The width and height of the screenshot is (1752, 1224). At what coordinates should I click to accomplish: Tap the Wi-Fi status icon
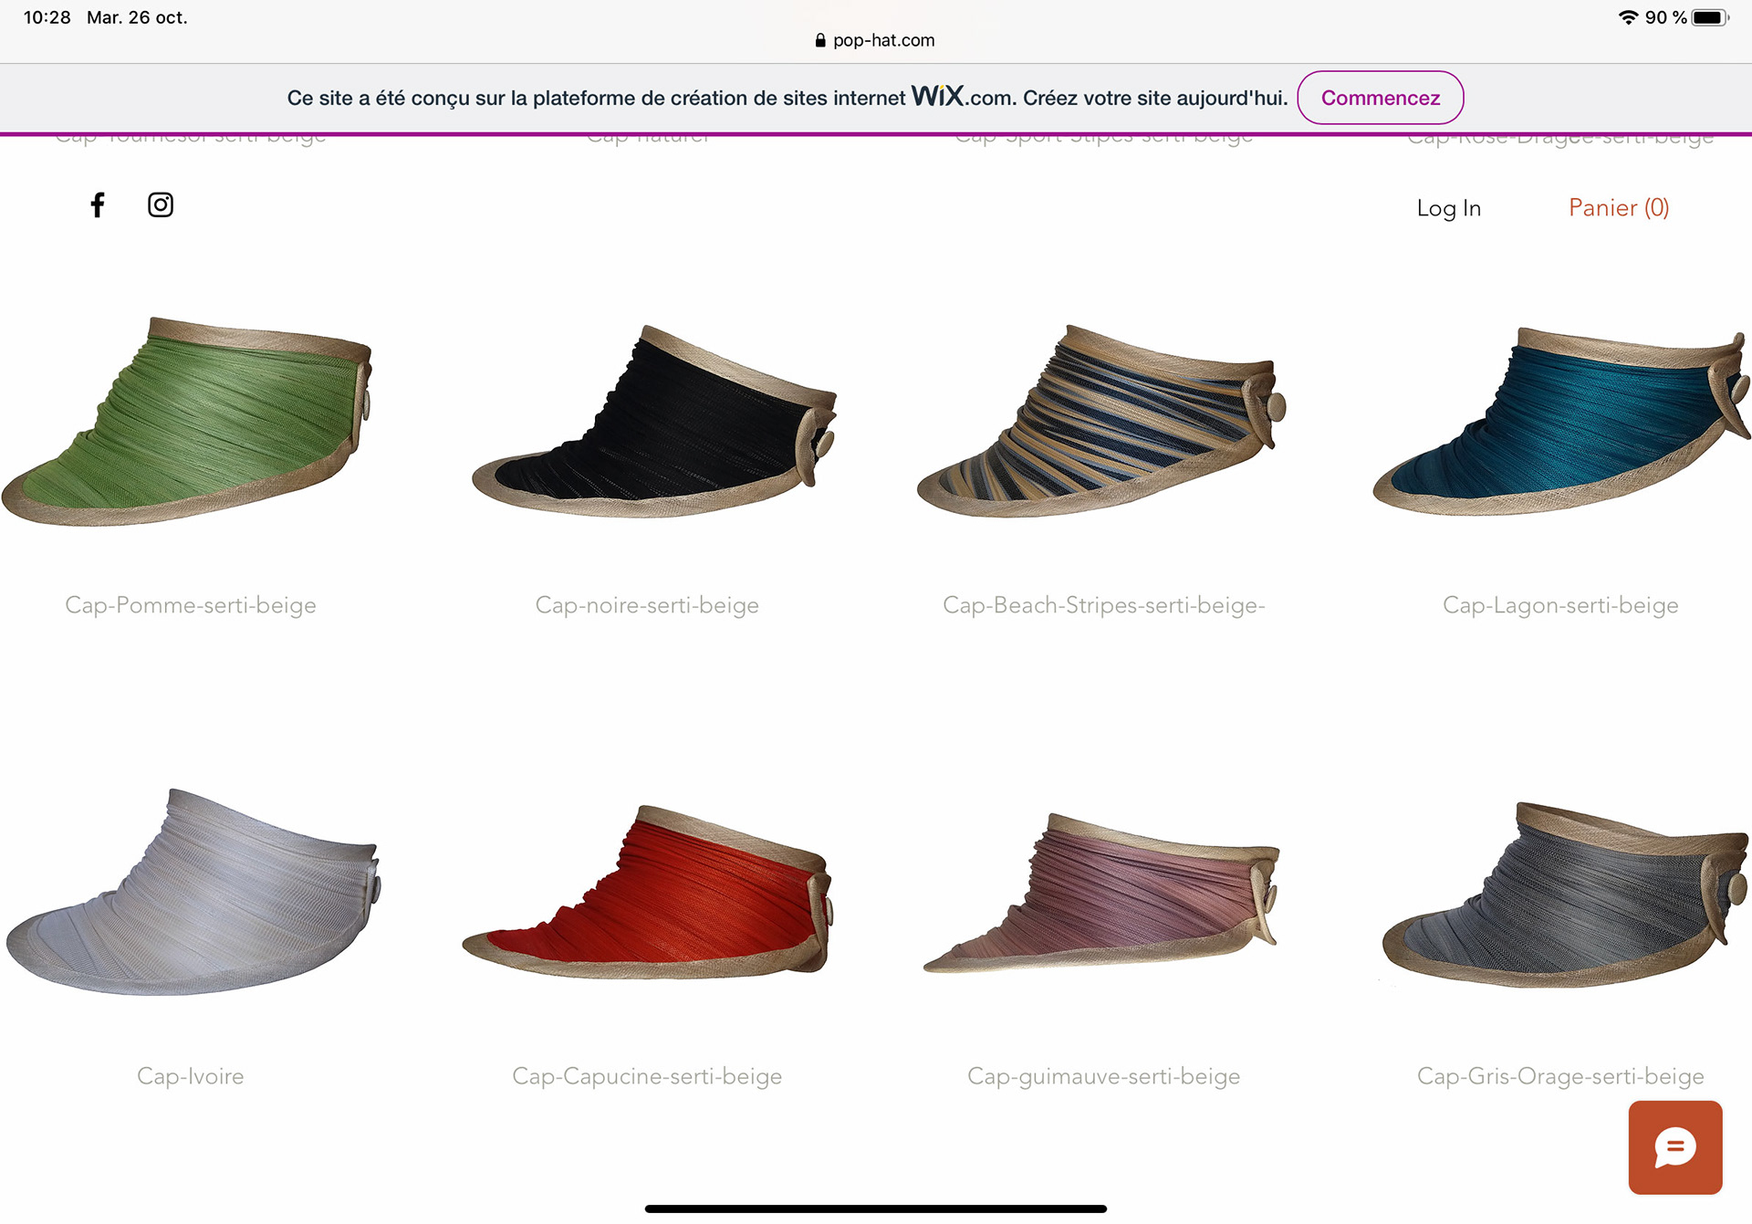click(x=1627, y=17)
